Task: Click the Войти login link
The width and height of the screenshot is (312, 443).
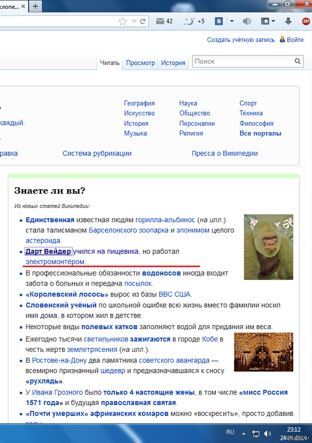Action: click(295, 40)
